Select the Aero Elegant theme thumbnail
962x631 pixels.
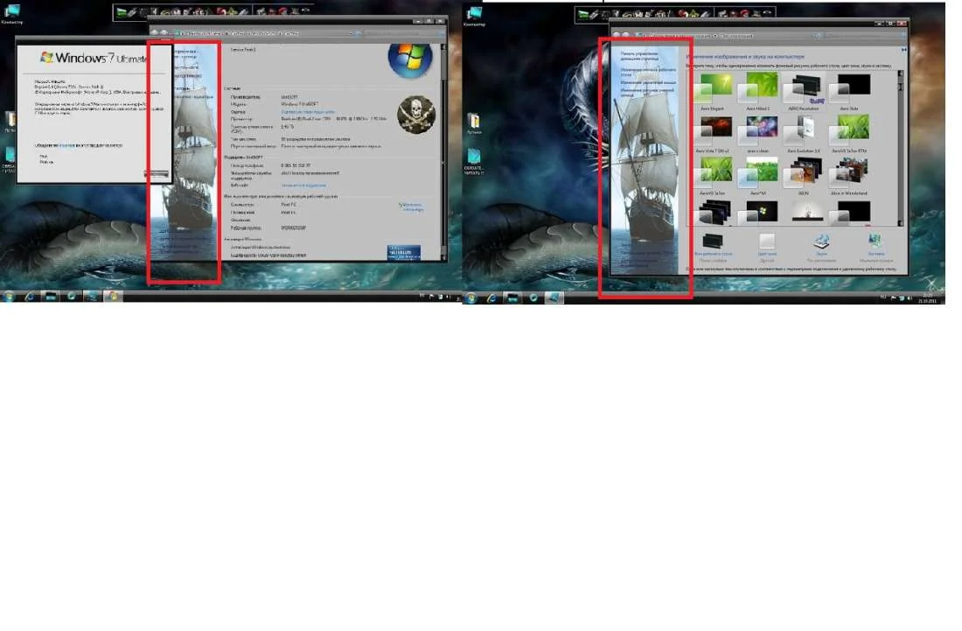point(712,88)
